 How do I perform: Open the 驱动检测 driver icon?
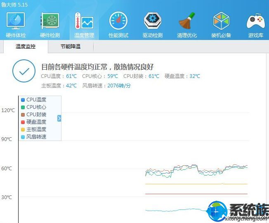[153, 25]
